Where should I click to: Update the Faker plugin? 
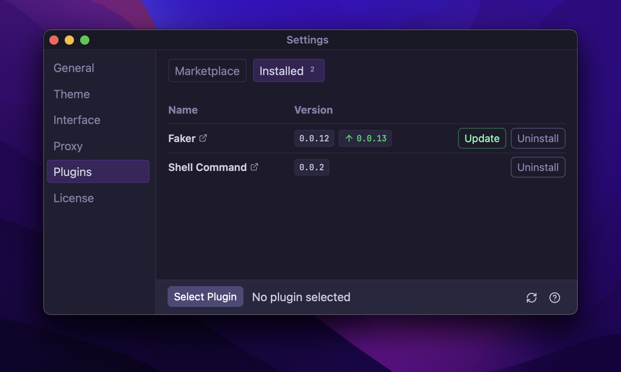482,138
